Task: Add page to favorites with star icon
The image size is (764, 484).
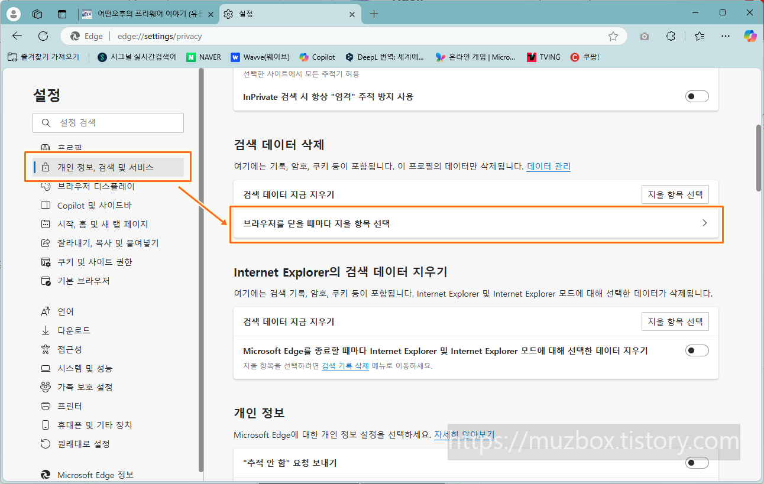Action: click(613, 36)
